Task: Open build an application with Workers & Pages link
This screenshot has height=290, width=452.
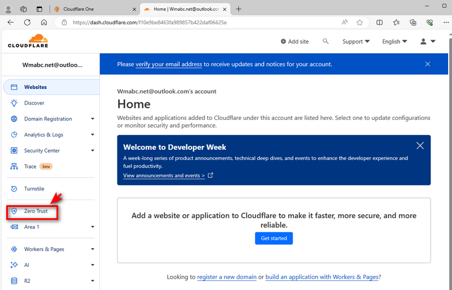Action: click(x=321, y=277)
